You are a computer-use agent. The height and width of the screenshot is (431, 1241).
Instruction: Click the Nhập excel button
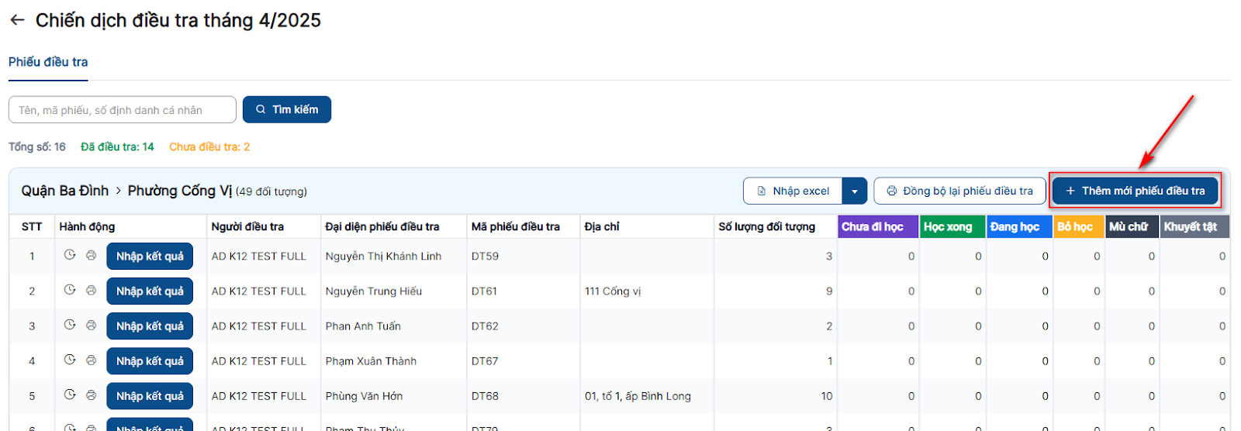[x=793, y=191]
